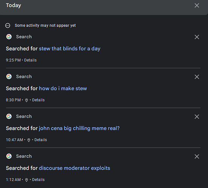Click the pending activity dots icon
Image resolution: width=208 pixels, height=188 pixels.
(8, 26)
